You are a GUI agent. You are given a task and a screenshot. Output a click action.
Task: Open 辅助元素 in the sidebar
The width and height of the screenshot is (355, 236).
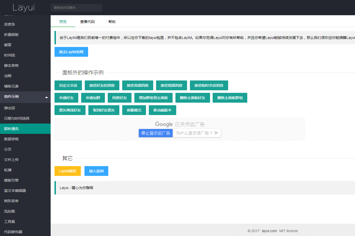coord(25,86)
